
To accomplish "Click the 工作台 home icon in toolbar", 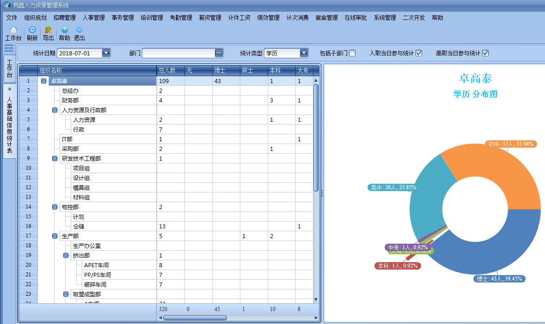I will tap(13, 30).
